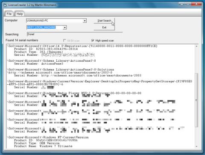This screenshot has height=155, width=205.
Task: Toggle the High speed scan checkbox
Action: (x=93, y=40)
